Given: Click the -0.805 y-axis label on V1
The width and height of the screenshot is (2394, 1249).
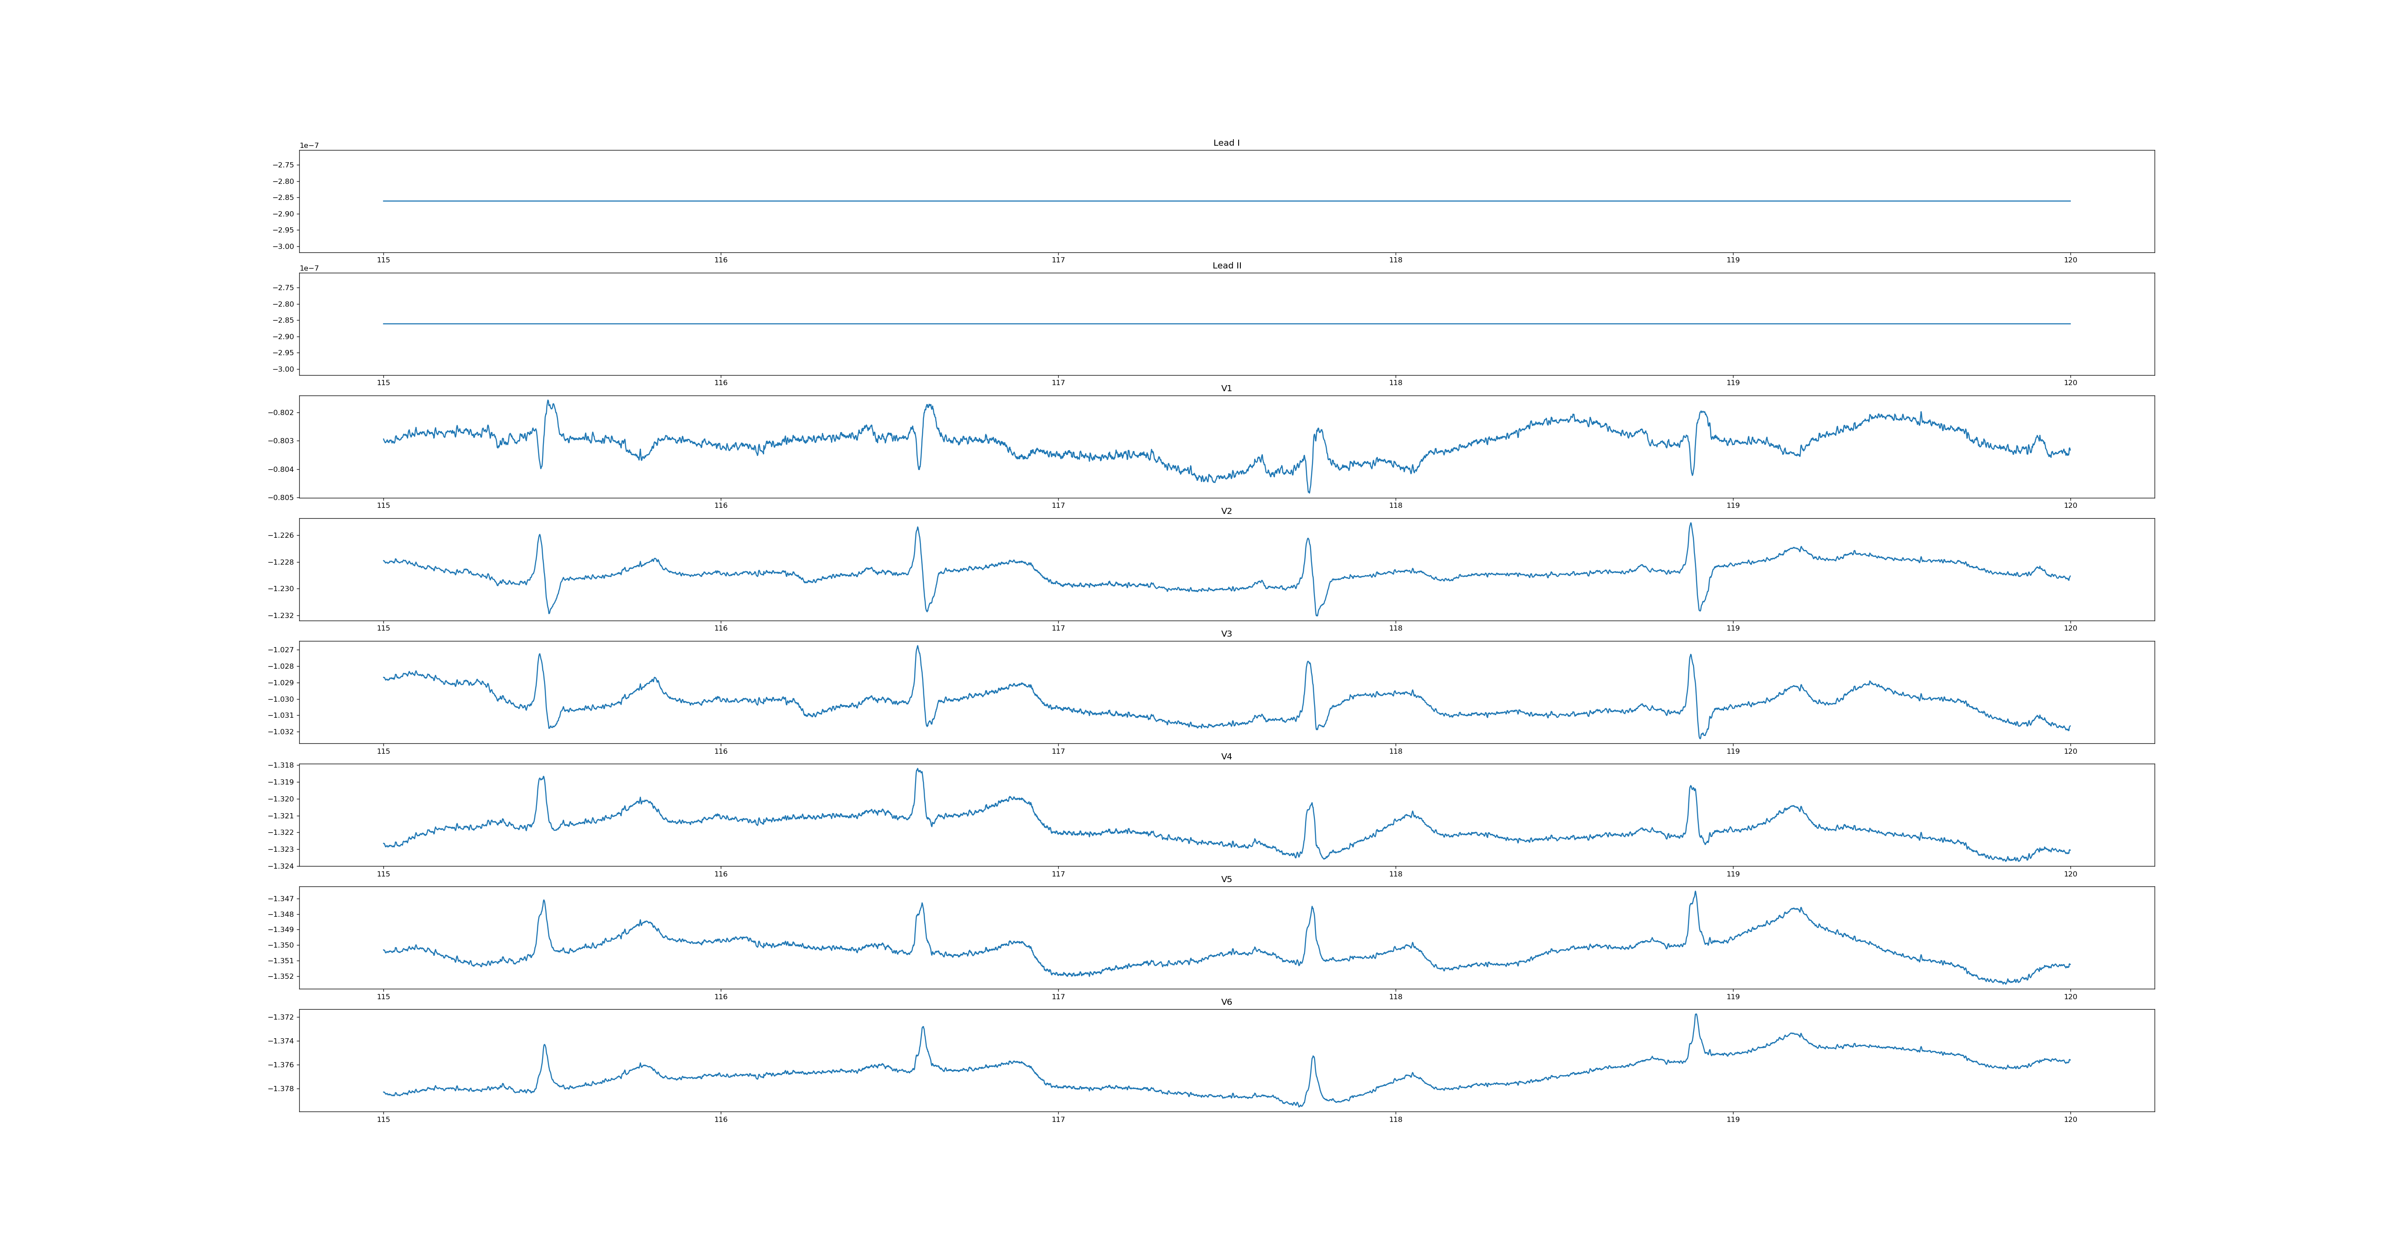Looking at the screenshot, I should [281, 498].
